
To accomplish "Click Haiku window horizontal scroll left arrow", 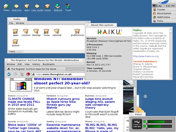I will 22,51.
